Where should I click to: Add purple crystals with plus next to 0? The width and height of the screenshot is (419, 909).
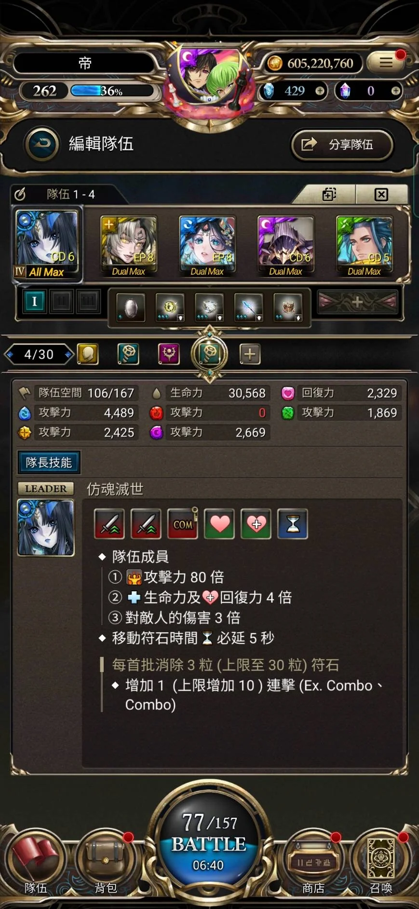pyautogui.click(x=396, y=91)
